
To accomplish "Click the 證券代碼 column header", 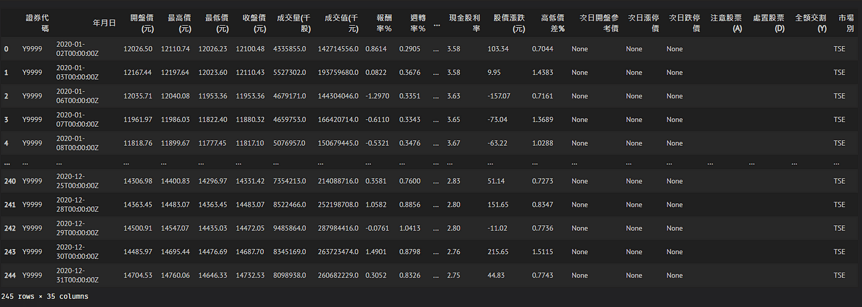I will coord(37,23).
